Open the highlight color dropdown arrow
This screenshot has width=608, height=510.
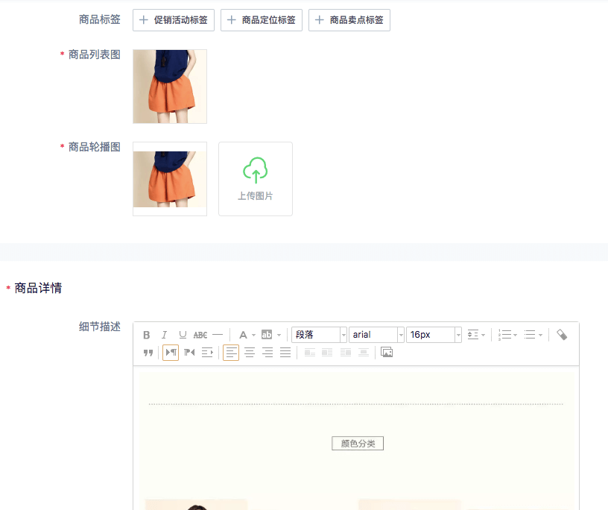point(279,335)
